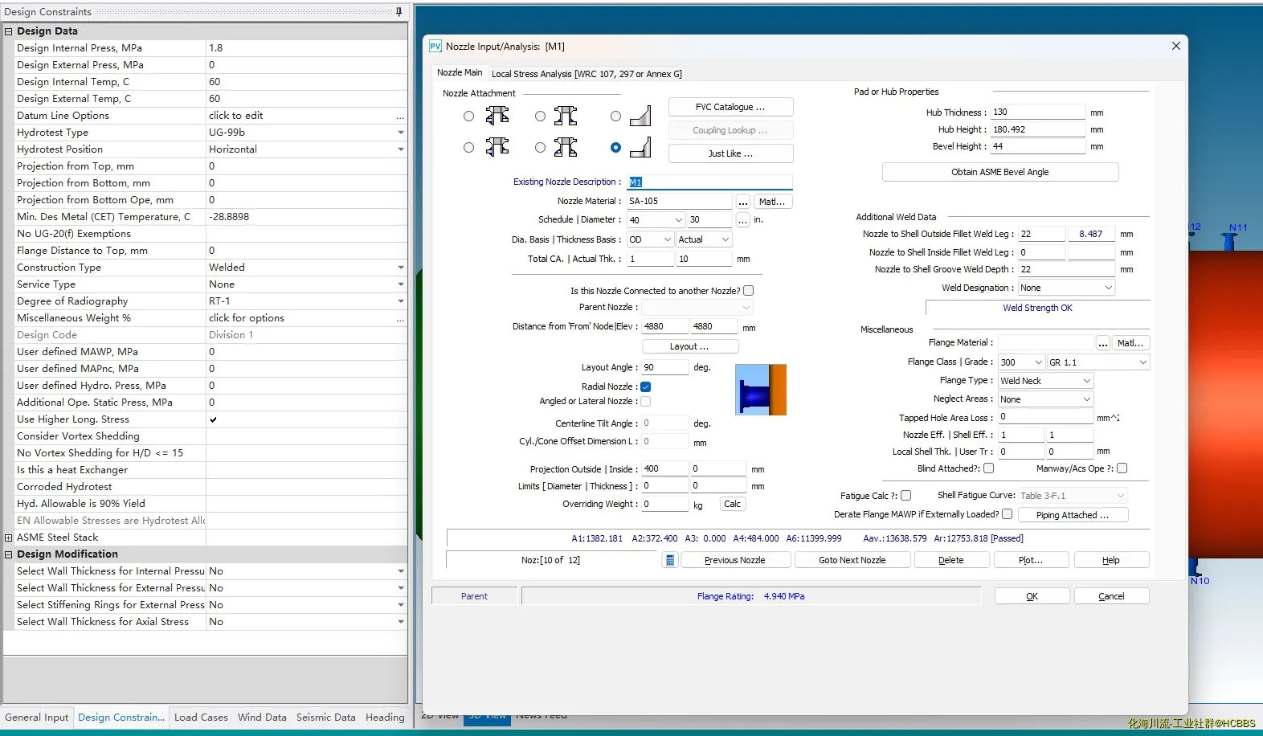Open the General Input tab
This screenshot has height=736, width=1263.
37,718
